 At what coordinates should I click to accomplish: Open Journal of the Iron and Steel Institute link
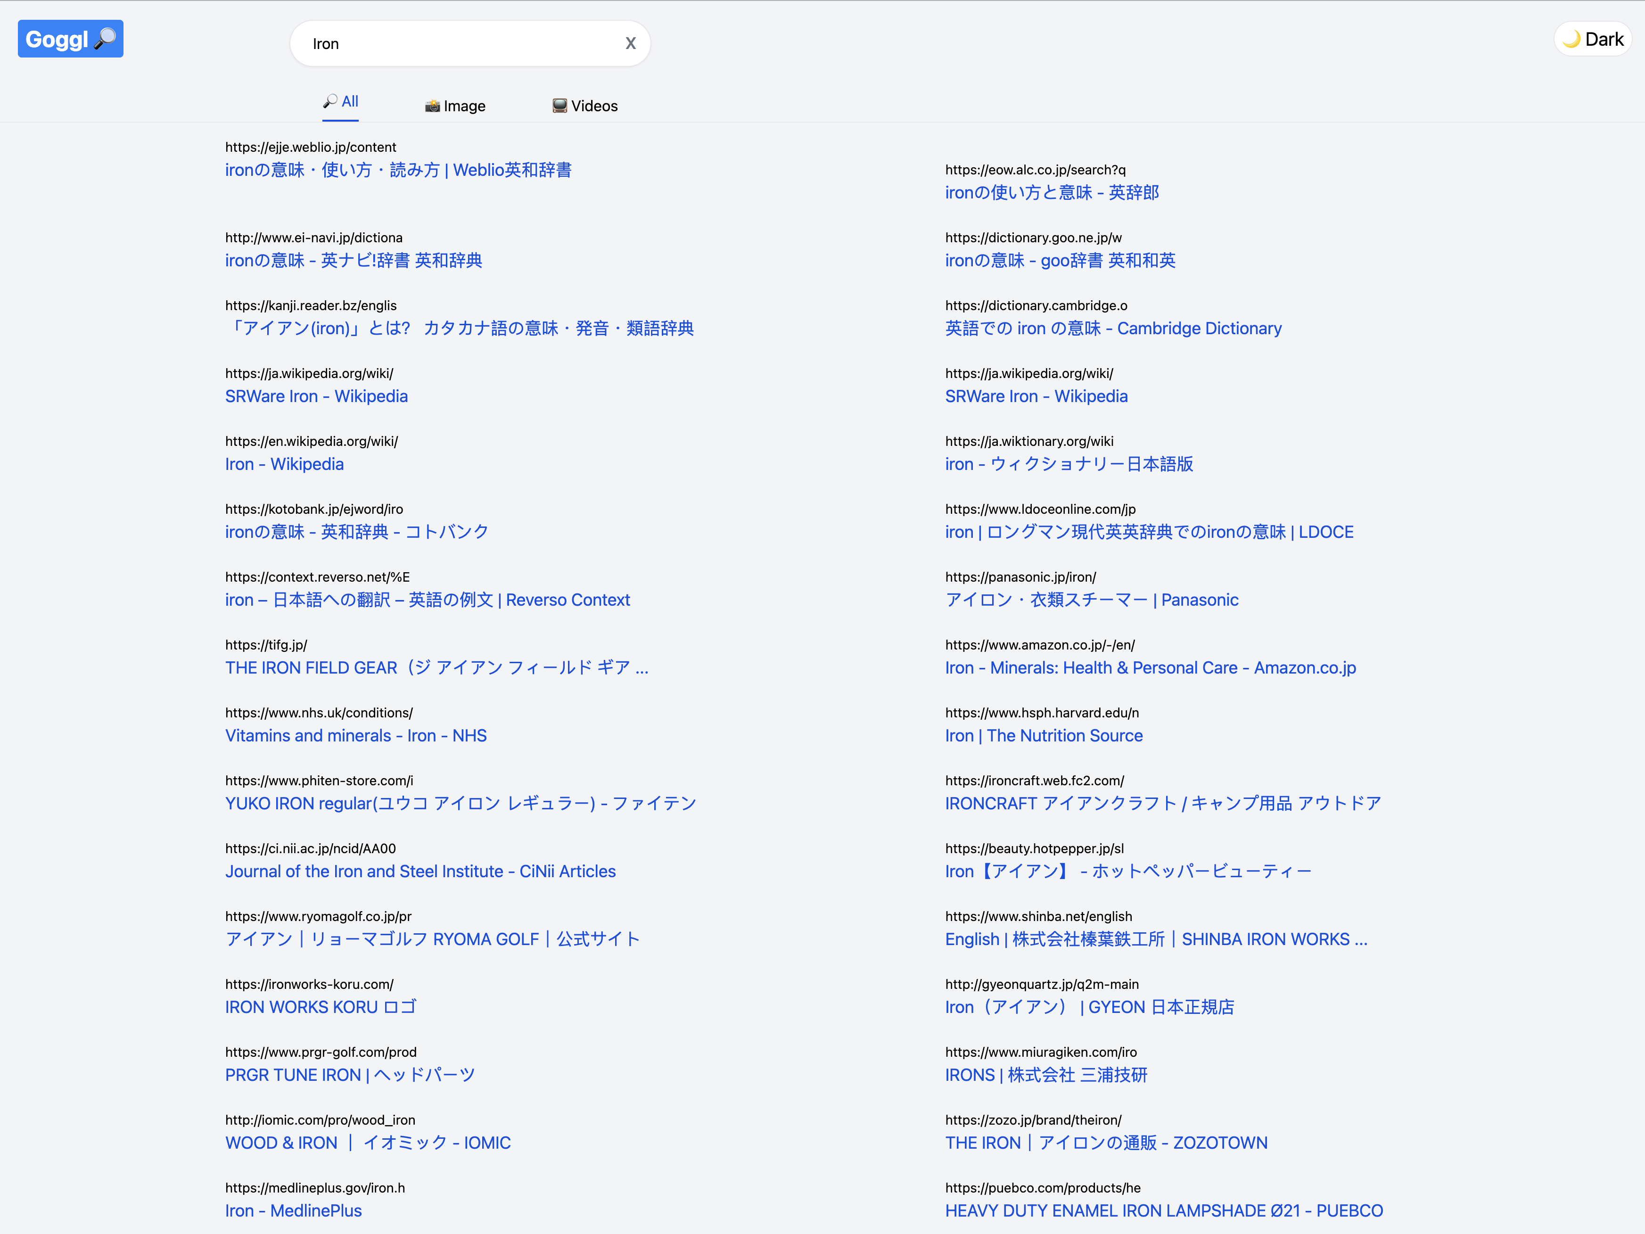tap(420, 872)
